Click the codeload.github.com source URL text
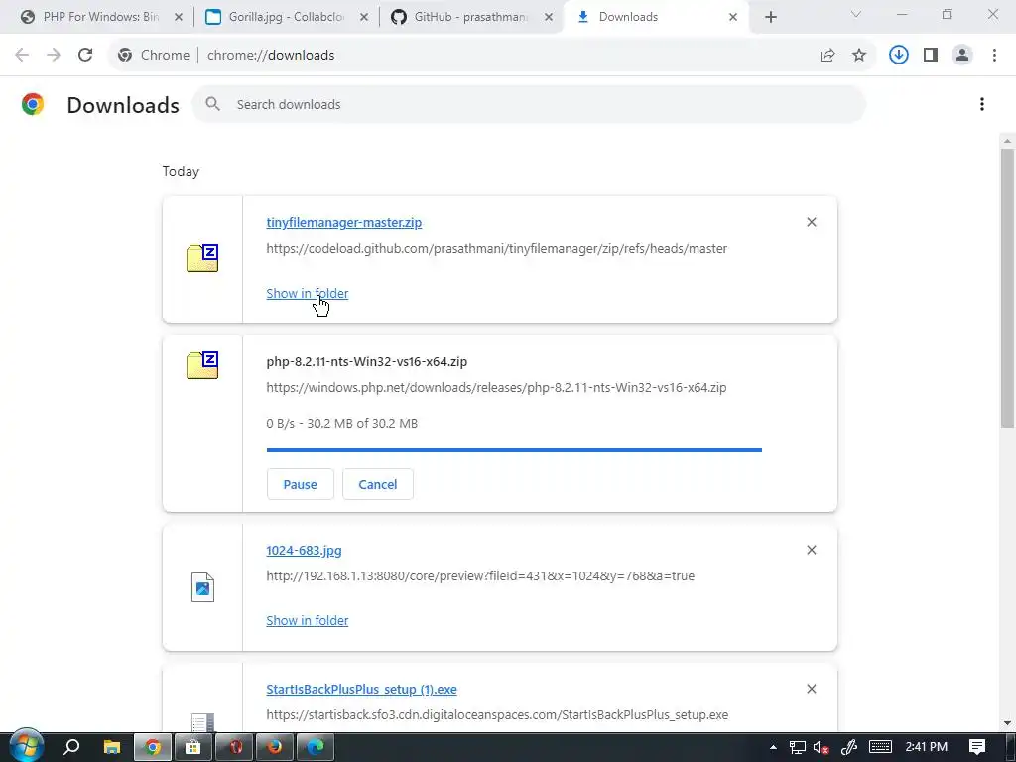1016x762 pixels. (x=496, y=249)
